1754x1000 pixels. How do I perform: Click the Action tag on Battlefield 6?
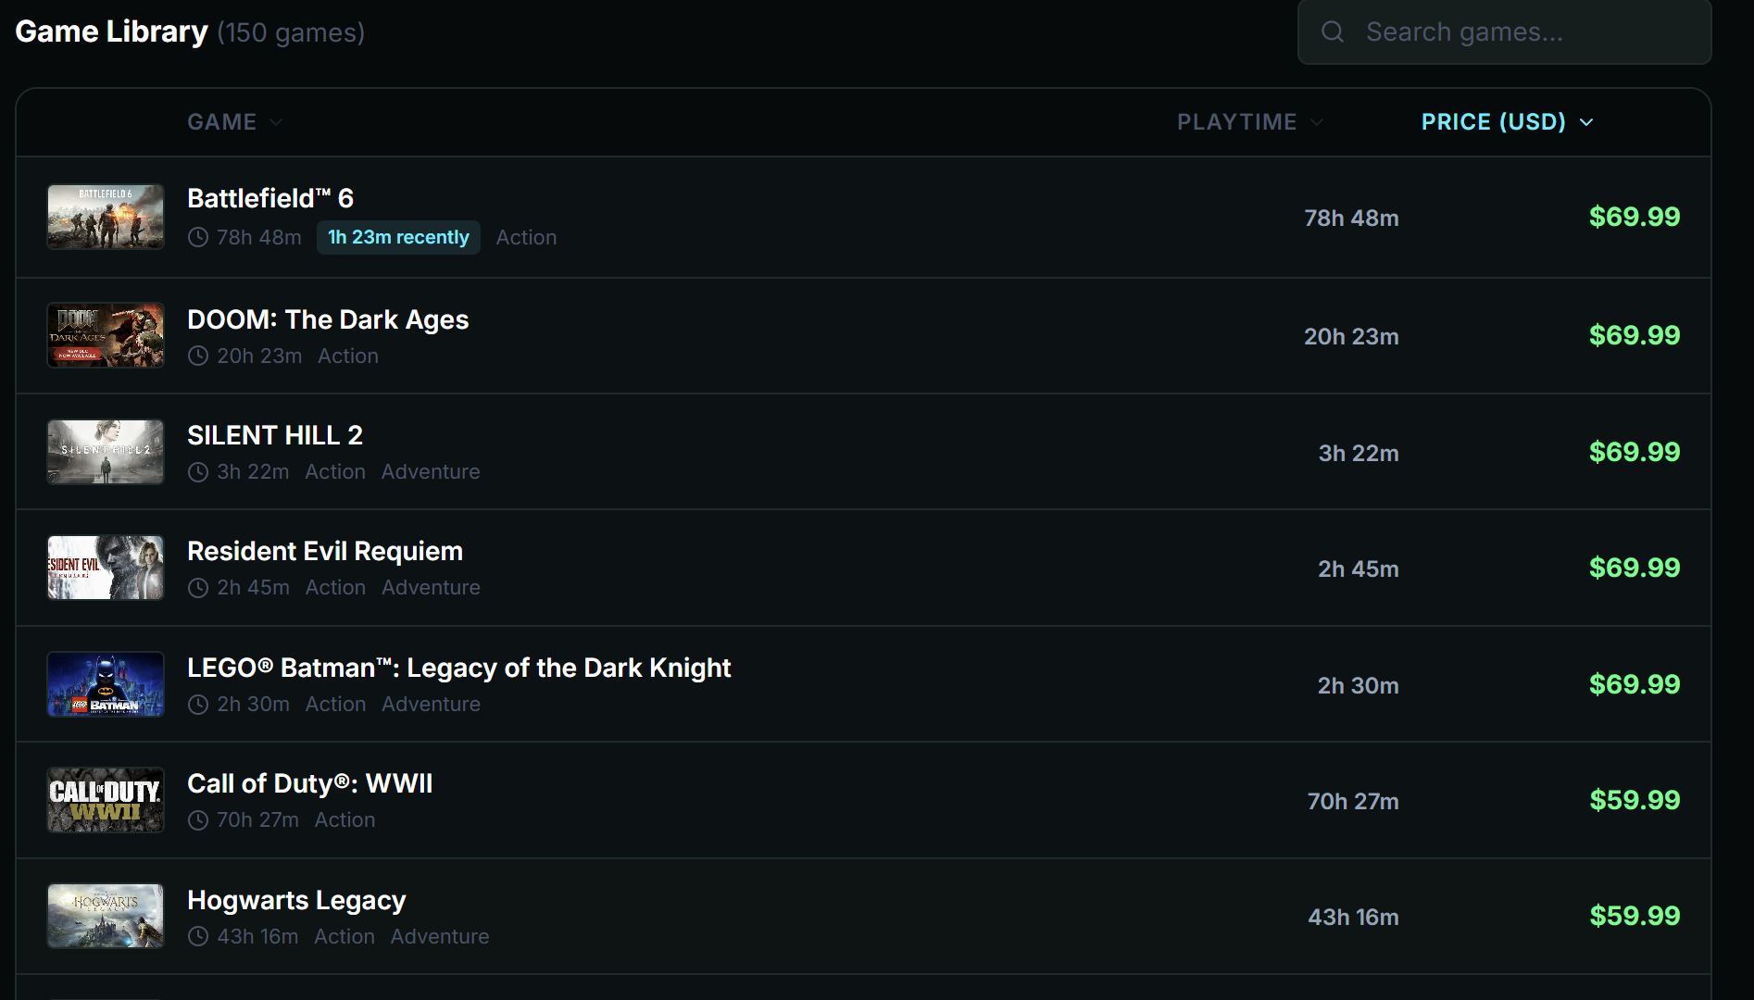[526, 237]
